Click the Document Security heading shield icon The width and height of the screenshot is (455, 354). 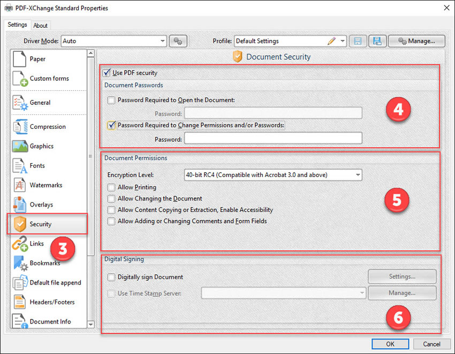click(x=237, y=57)
